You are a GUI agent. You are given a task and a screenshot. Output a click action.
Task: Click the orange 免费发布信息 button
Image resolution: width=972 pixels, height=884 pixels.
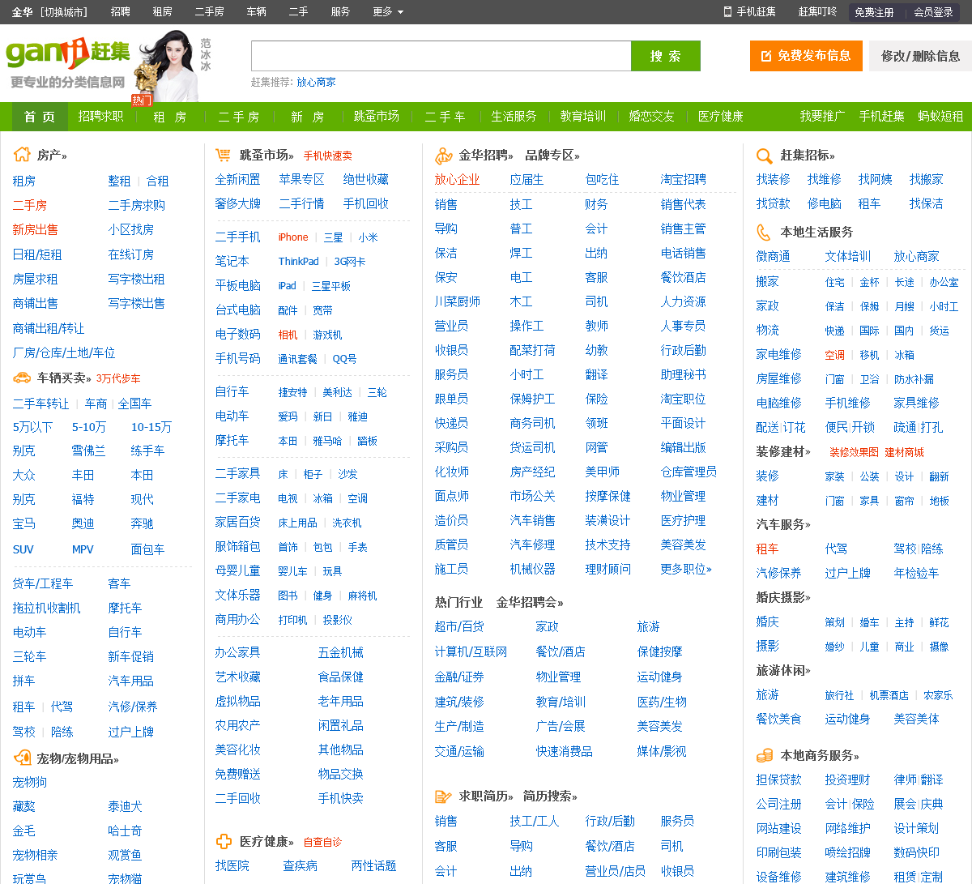(x=805, y=56)
